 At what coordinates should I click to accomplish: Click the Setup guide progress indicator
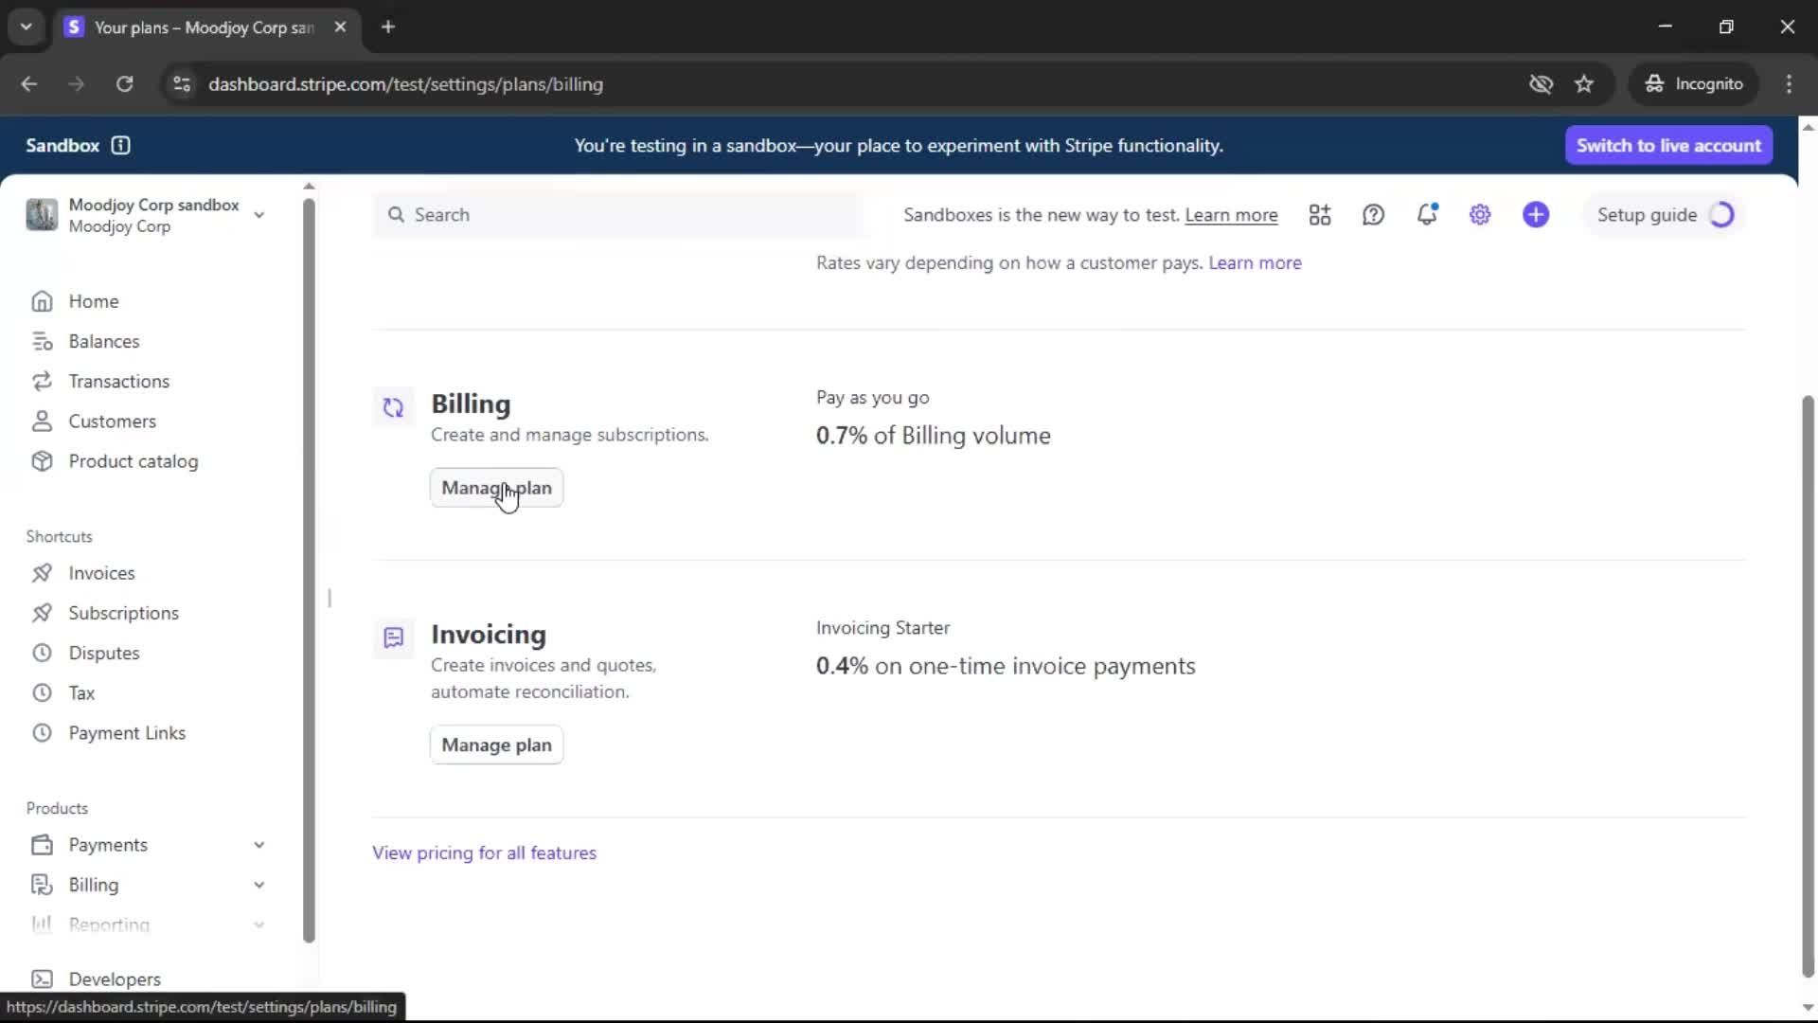point(1721,215)
